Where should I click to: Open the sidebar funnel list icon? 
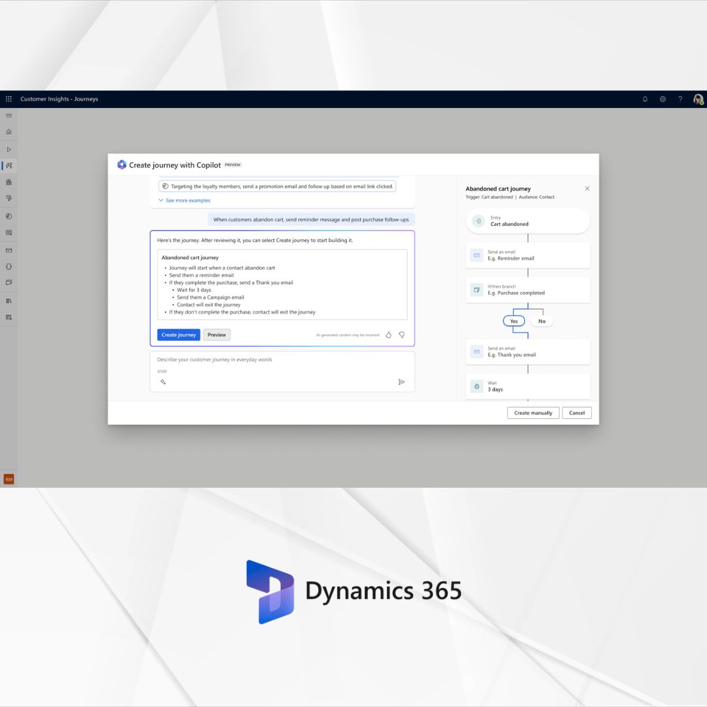[x=9, y=198]
